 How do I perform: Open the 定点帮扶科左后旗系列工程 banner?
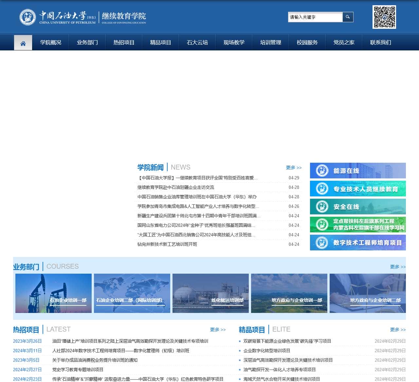pos(358,225)
